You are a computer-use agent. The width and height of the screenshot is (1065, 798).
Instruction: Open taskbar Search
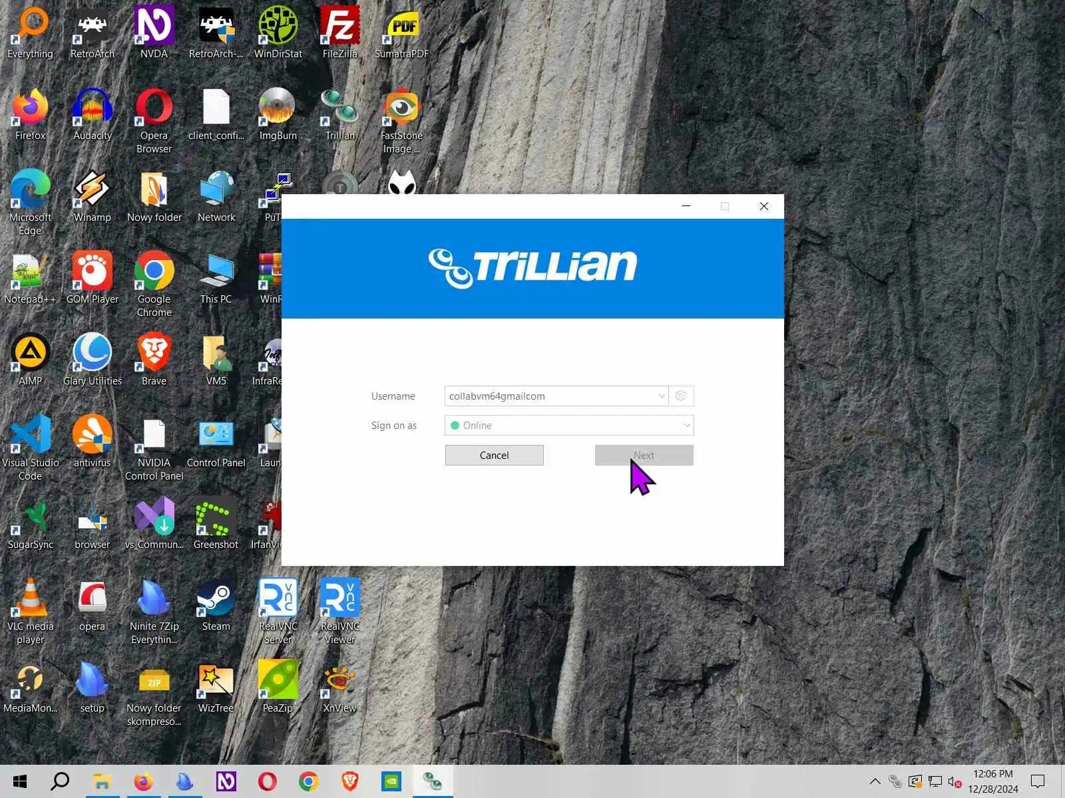60,781
